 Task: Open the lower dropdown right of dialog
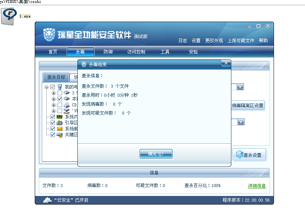241,122
